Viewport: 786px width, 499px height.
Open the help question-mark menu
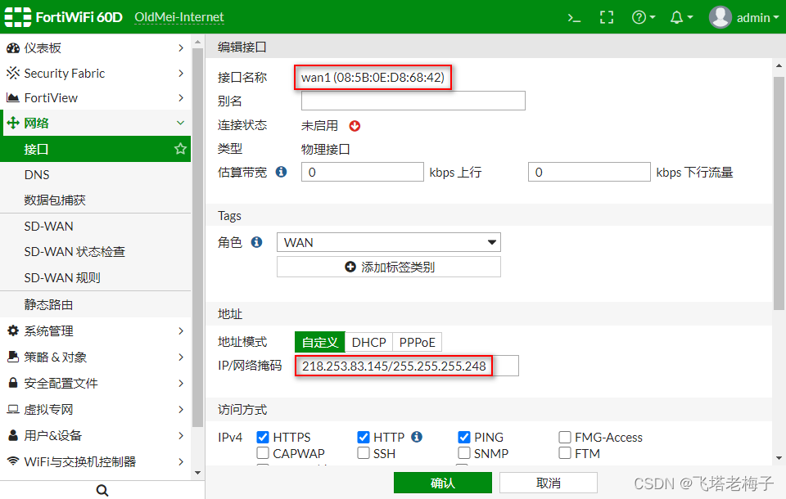tap(644, 17)
